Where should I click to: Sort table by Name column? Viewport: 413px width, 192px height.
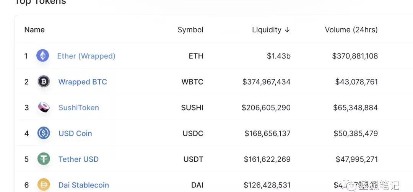tap(34, 30)
